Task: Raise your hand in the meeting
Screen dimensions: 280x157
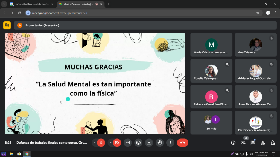Action: pos(160,143)
